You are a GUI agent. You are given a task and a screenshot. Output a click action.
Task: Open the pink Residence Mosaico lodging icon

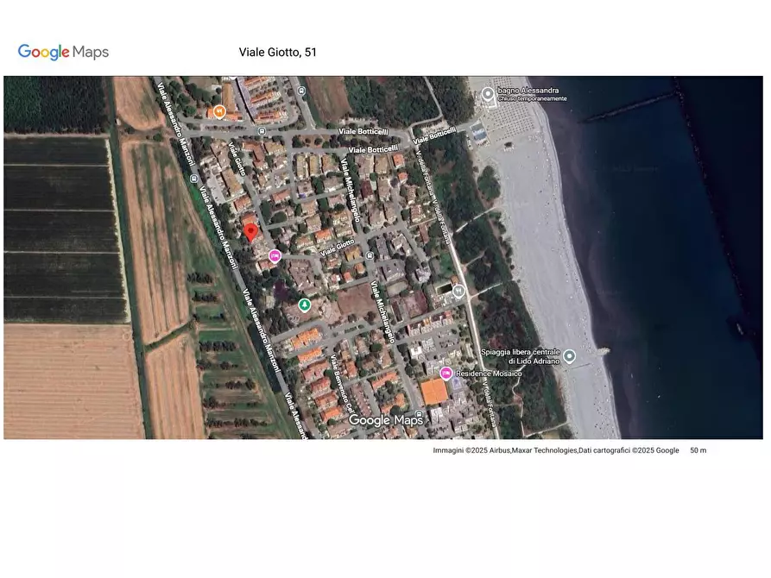point(446,374)
